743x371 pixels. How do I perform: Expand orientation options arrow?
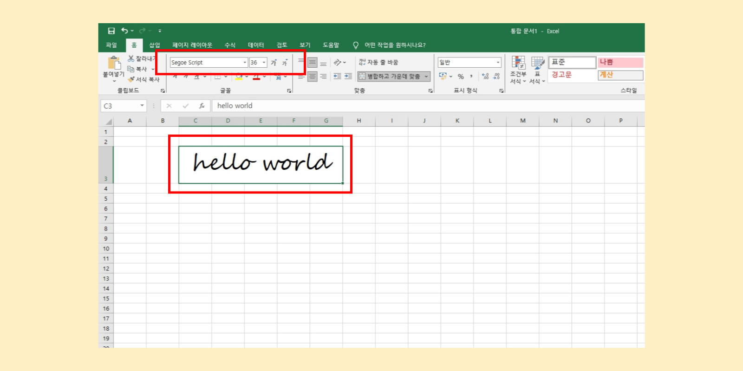[345, 63]
